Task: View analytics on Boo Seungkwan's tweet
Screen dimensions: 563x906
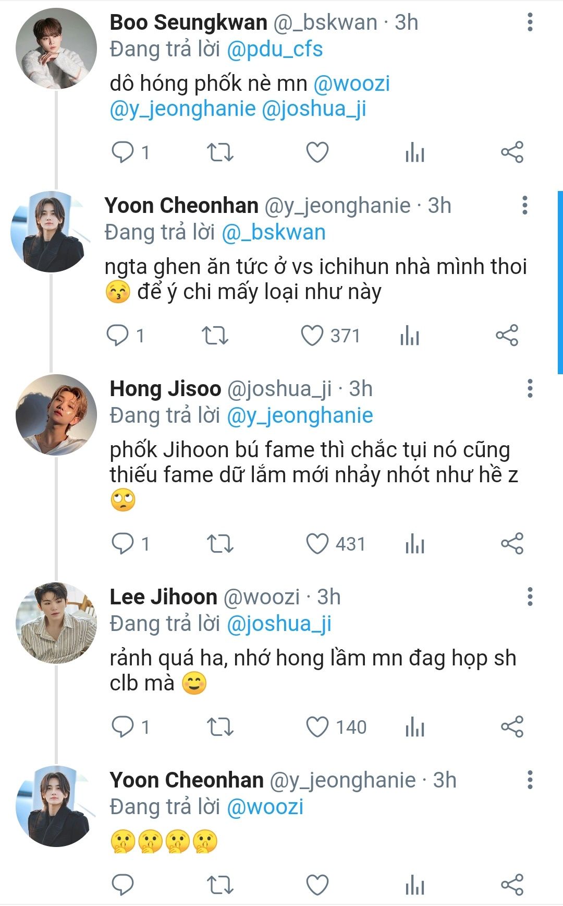Action: coord(415,152)
